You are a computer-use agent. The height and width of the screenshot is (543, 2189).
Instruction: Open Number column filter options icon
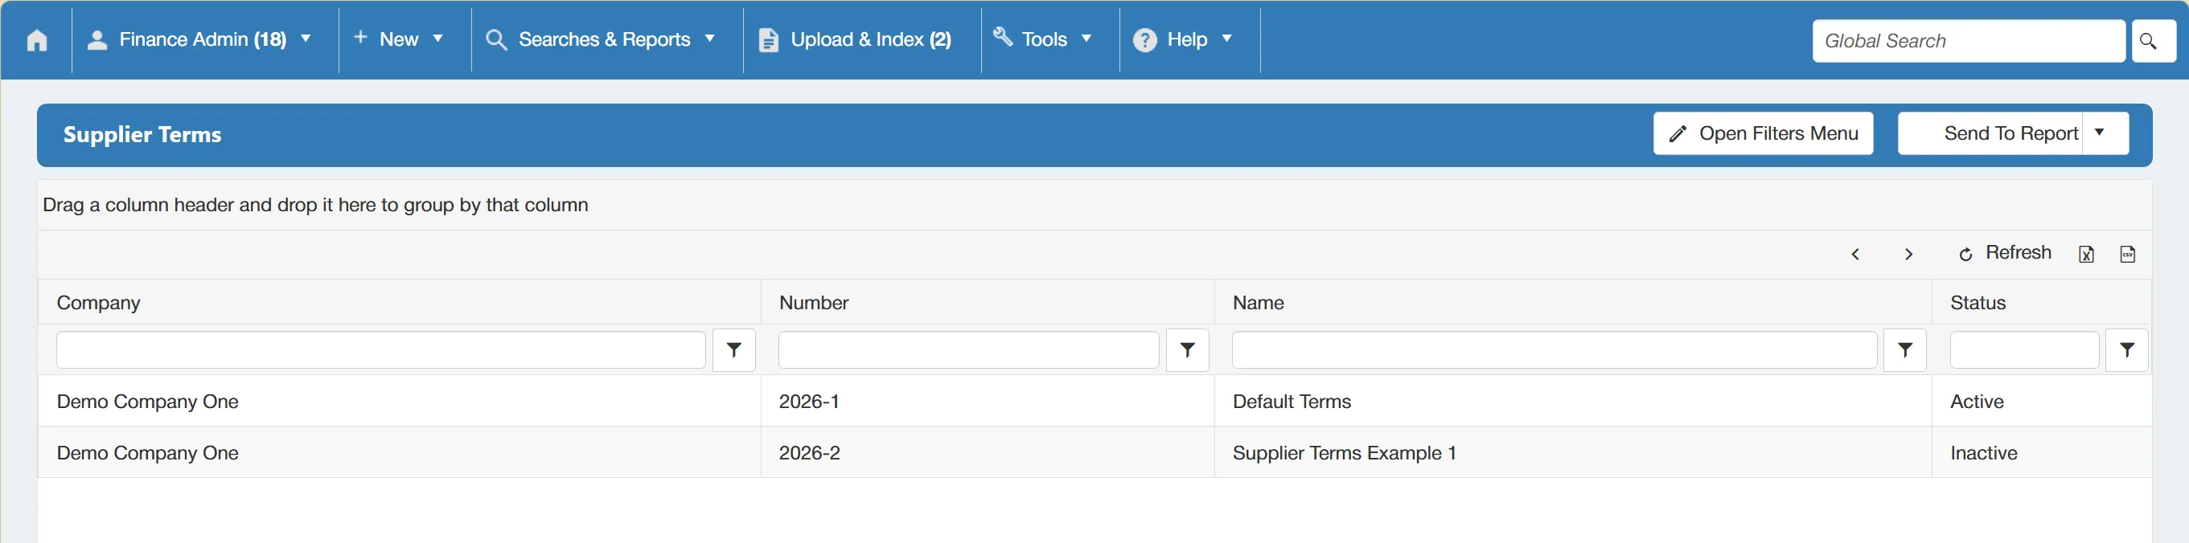point(1188,350)
